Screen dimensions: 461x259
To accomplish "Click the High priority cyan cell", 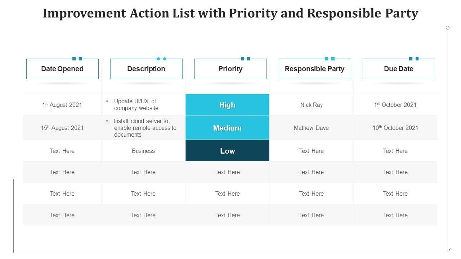I will [227, 105].
